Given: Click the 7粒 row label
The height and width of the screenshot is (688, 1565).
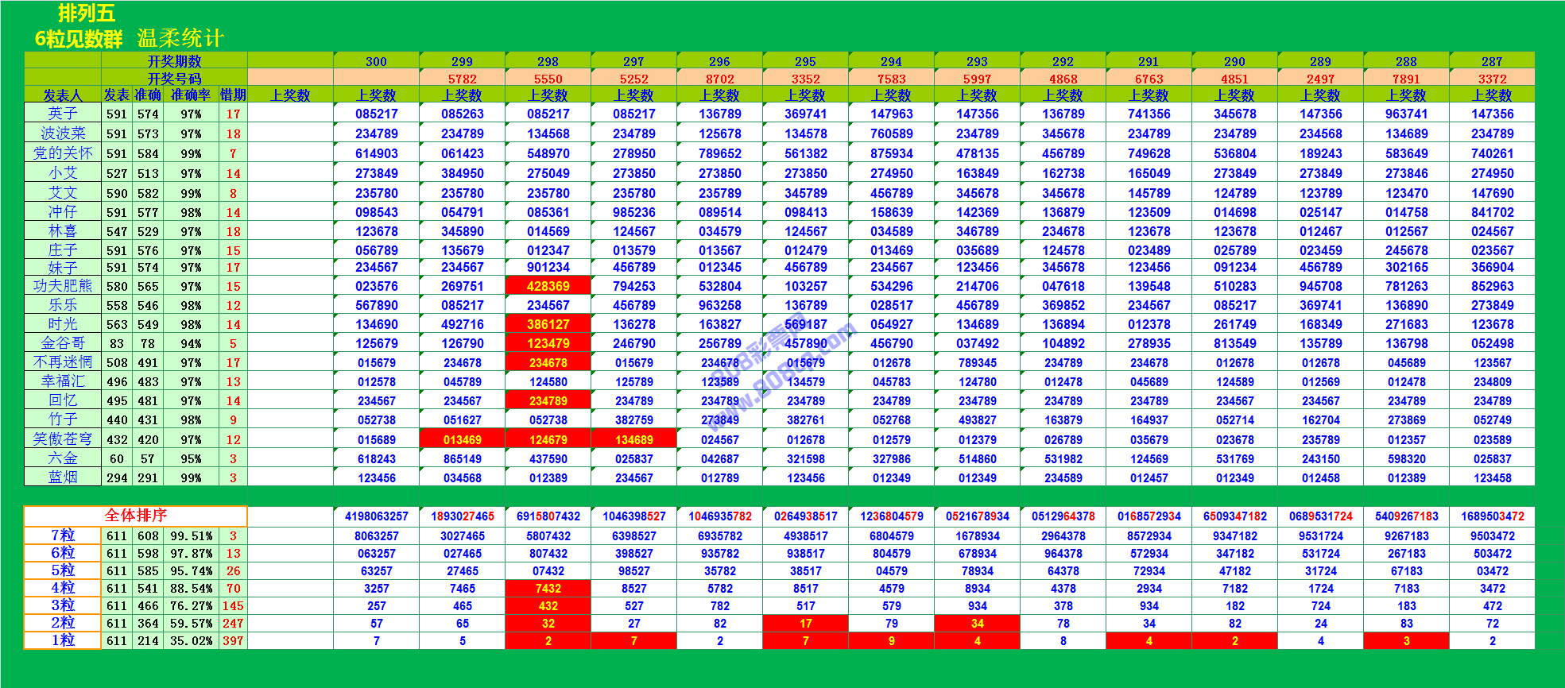Looking at the screenshot, I should (x=63, y=535).
